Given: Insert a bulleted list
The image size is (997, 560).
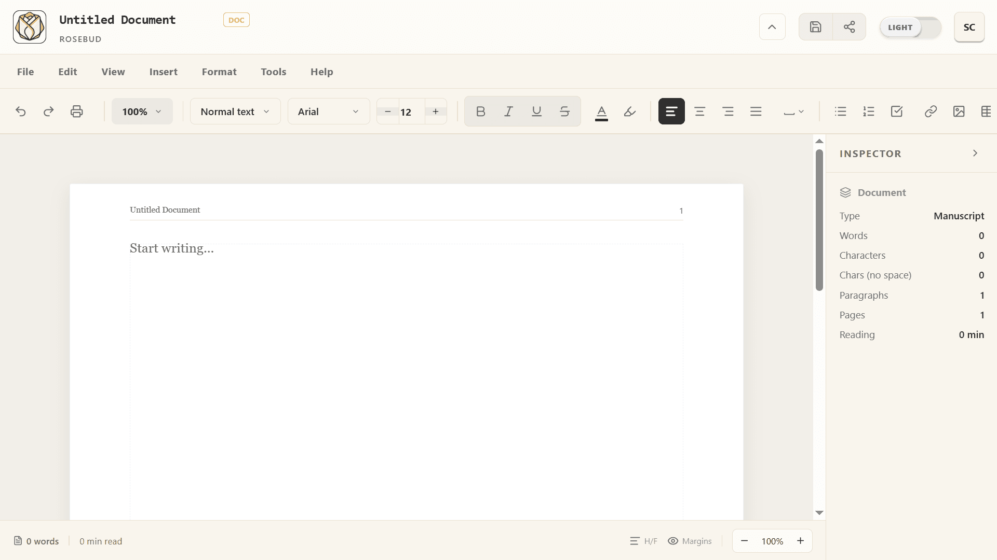Looking at the screenshot, I should [x=840, y=111].
